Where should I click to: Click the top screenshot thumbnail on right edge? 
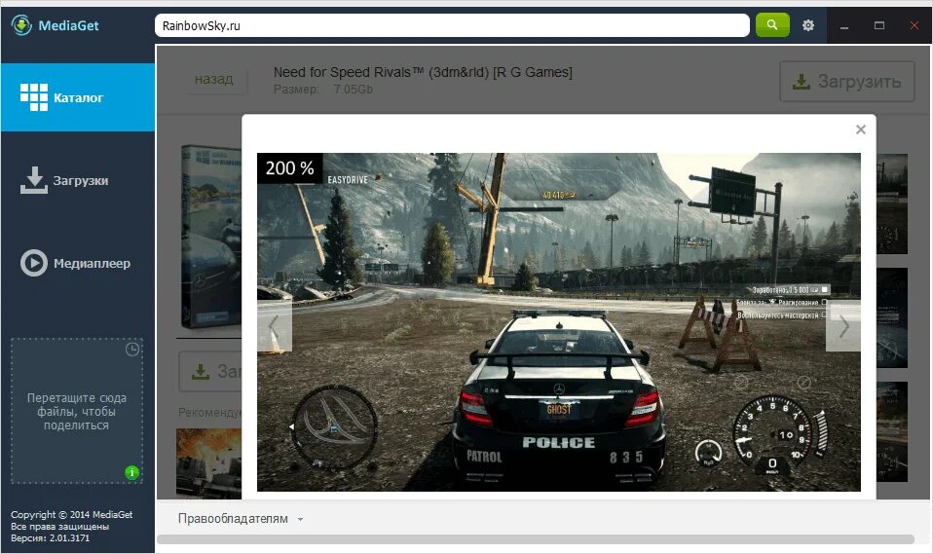pos(892,204)
